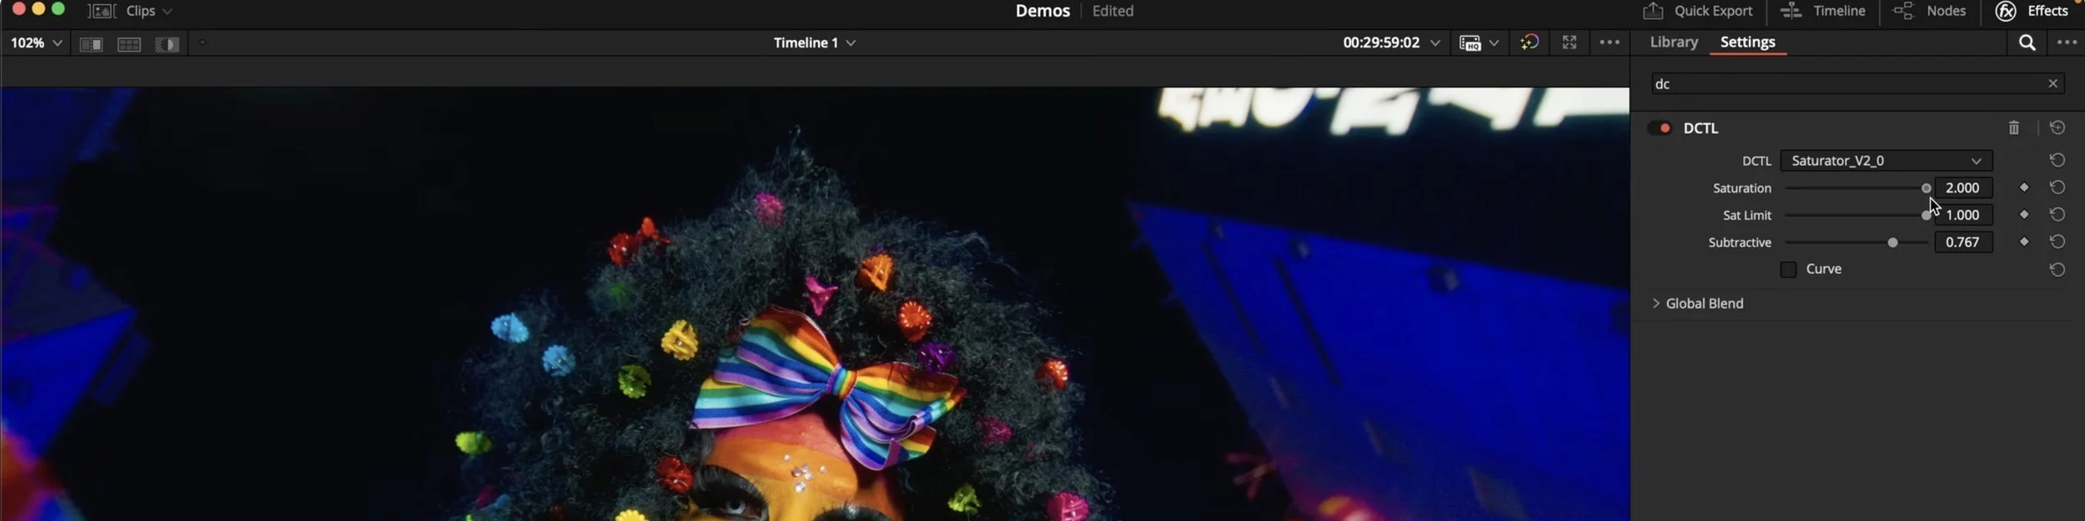Screen dimensions: 2085x521
Task: Clear the effects search text
Action: [2053, 83]
